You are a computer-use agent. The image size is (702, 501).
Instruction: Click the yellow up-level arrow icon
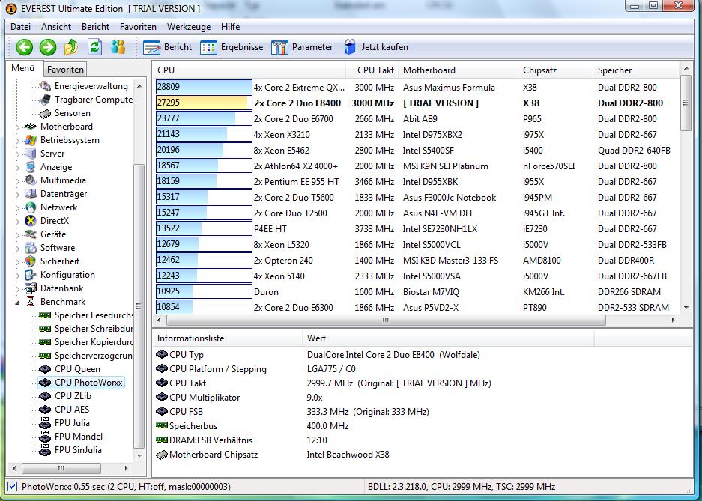point(71,47)
